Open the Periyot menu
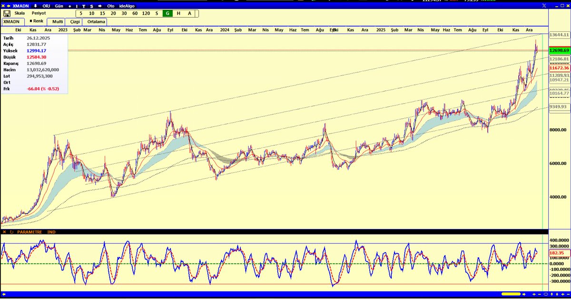Image resolution: width=571 pixels, height=299 pixels. [39, 13]
